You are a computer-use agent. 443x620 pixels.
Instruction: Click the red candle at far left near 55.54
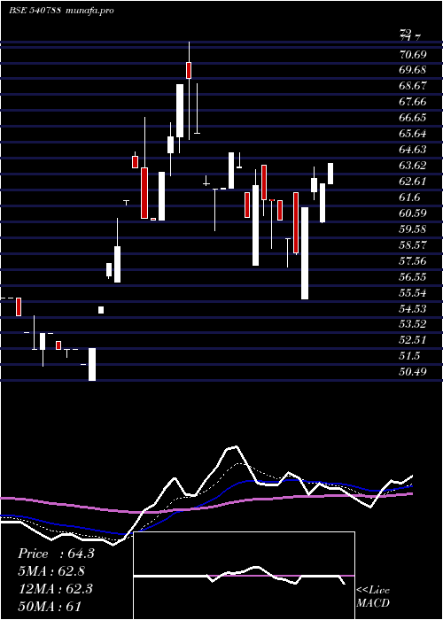pos(19,306)
